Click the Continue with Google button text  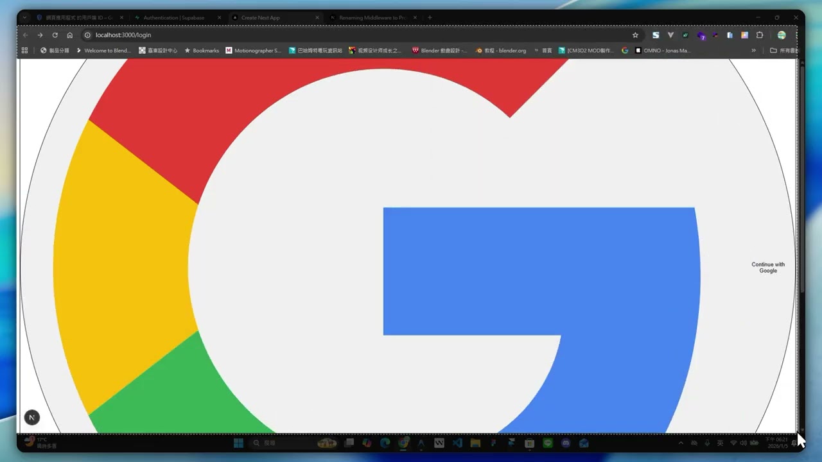point(768,268)
